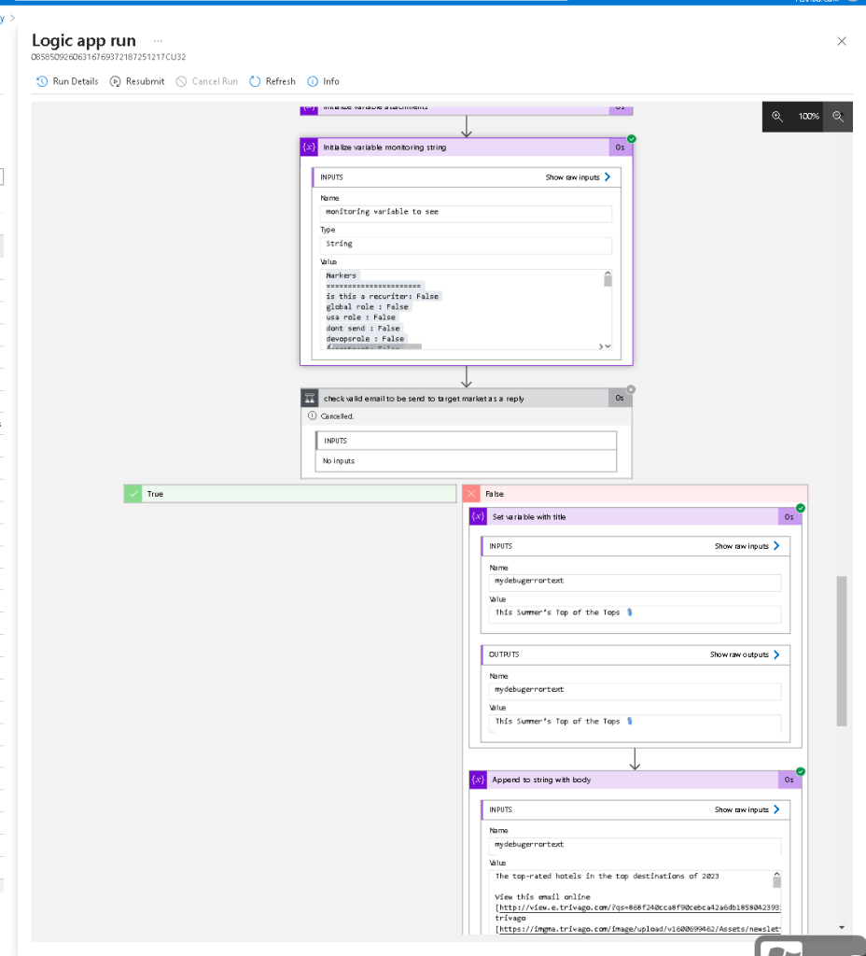Click the String type field

(466, 245)
